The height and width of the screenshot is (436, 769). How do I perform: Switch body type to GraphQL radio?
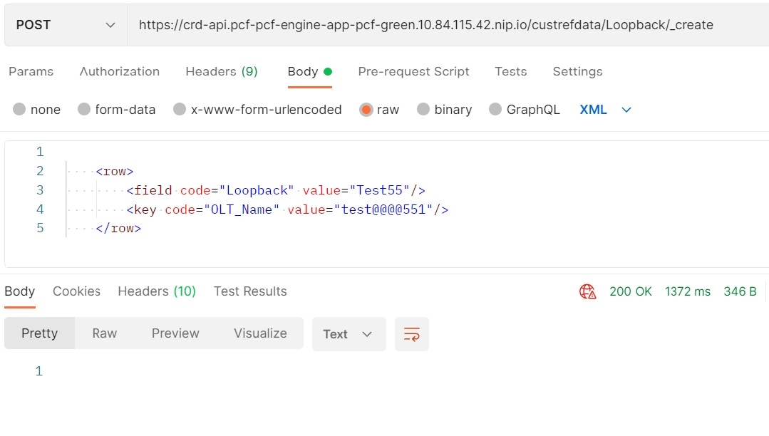495,110
